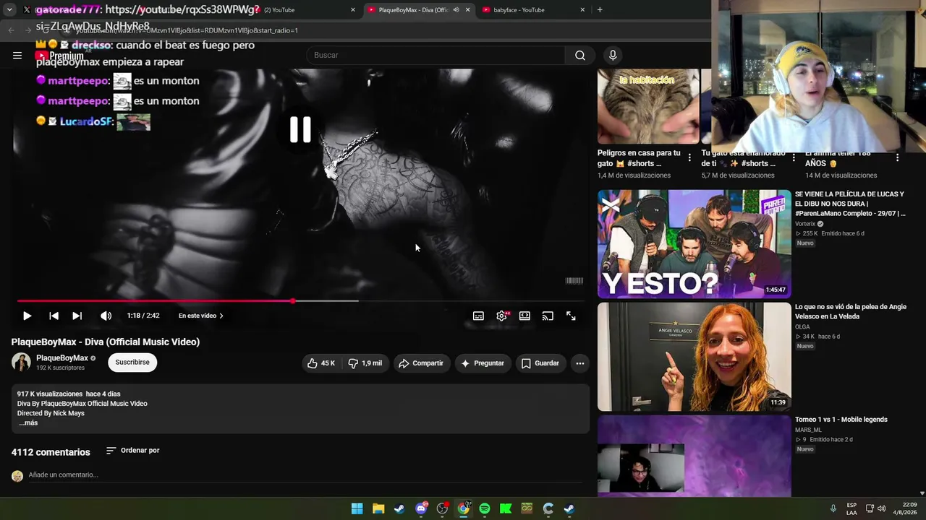Viewport: 926px width, 520px height.
Task: Open the ESP LAA keyboard language switcher
Action: (851, 508)
